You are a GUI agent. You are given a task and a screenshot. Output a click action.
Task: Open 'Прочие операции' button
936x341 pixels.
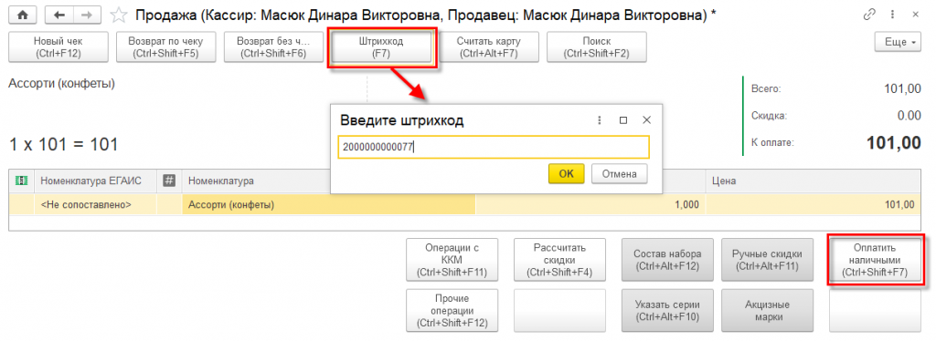click(452, 311)
